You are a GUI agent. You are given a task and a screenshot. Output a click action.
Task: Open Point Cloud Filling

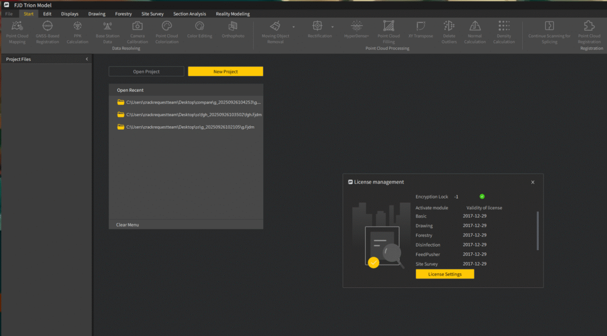[389, 32]
